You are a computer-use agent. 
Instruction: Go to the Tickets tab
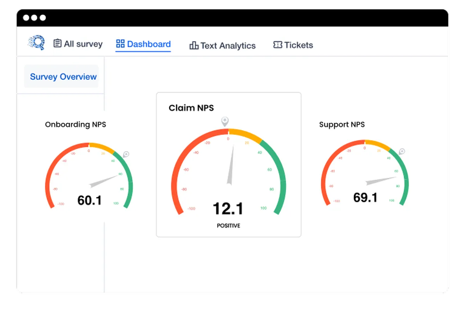point(293,45)
